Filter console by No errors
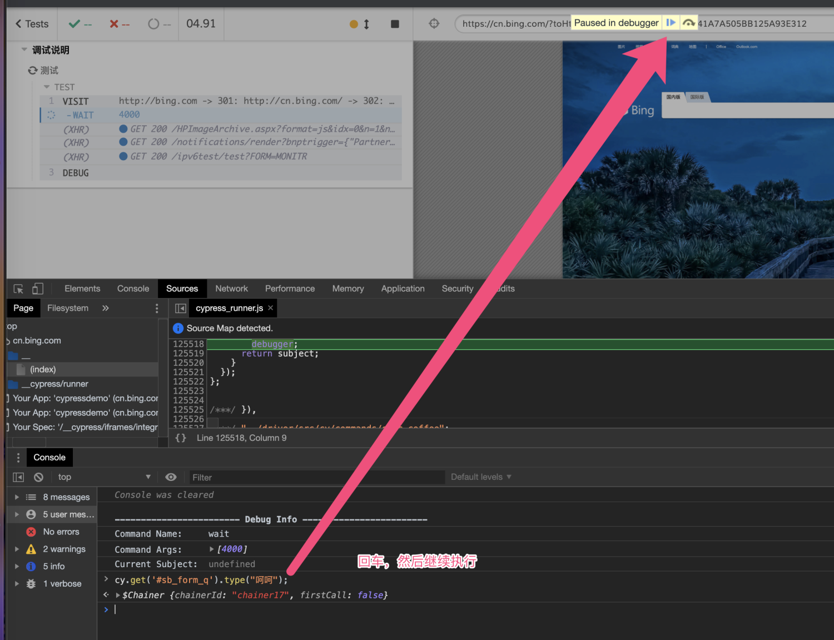This screenshot has width=834, height=640. tap(53, 532)
